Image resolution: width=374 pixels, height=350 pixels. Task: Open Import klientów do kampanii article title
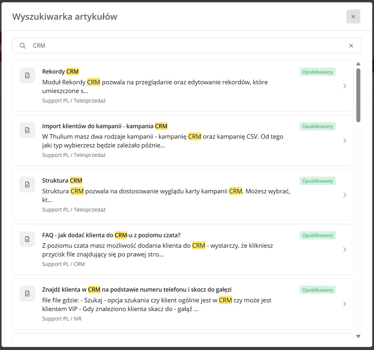(x=105, y=126)
